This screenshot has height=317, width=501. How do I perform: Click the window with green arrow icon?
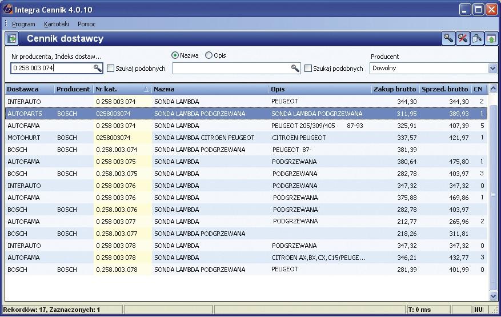tap(491, 39)
